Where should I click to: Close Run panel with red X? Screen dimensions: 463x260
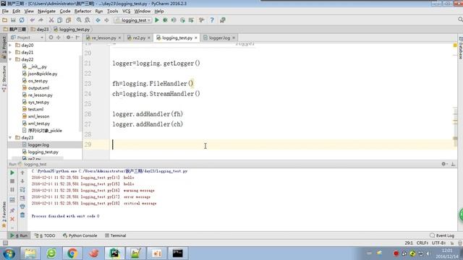(x=12, y=219)
